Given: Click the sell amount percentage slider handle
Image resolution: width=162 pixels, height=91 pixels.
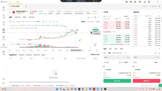Looking at the screenshot, I should [x=133, y=66].
